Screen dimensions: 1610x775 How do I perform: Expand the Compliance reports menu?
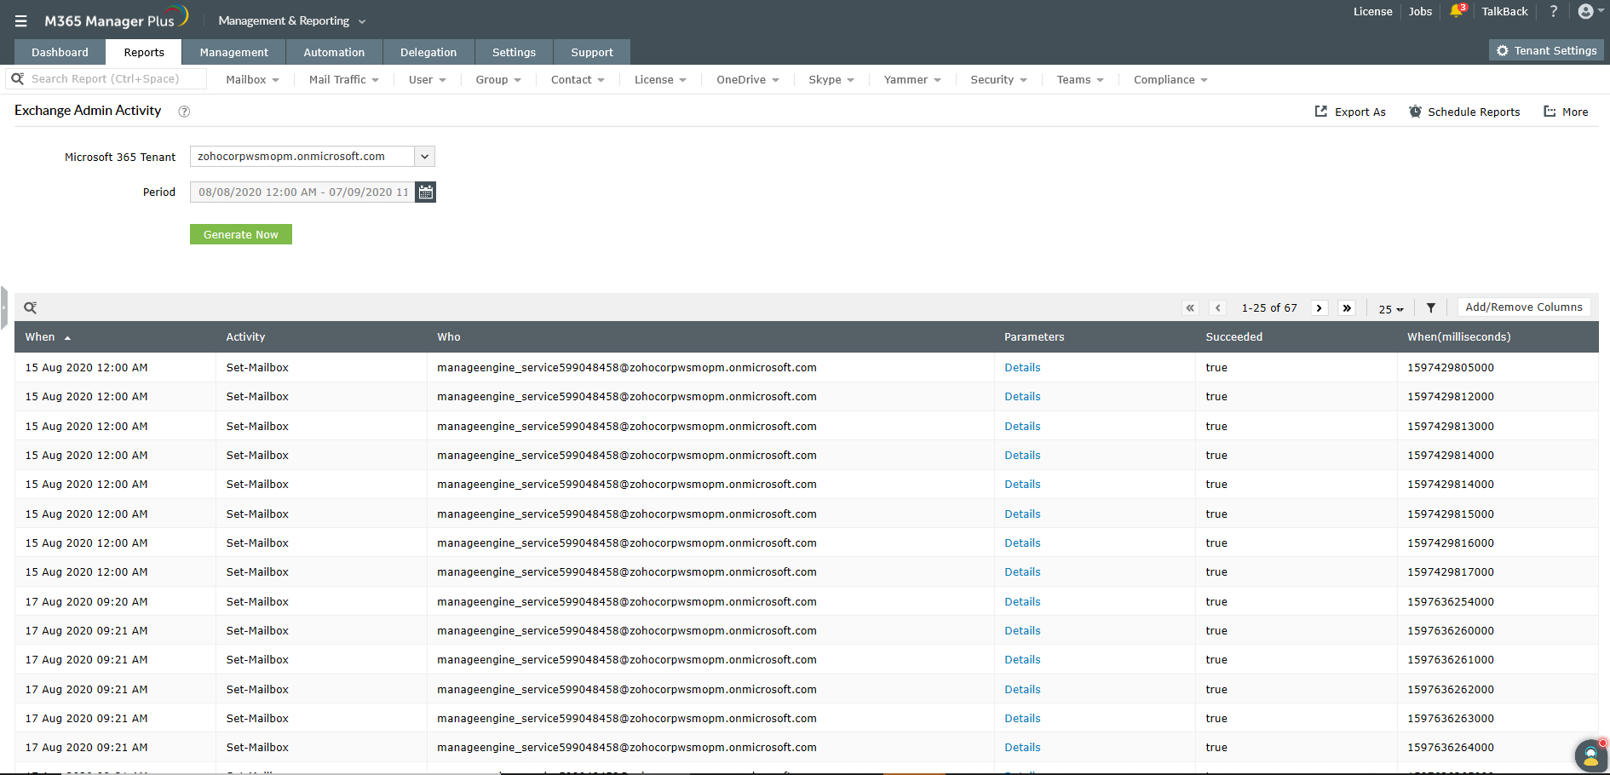point(1170,80)
